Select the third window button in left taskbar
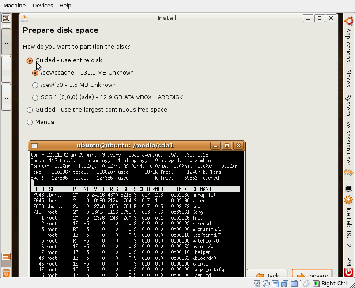The width and height of the screenshot is (355, 288). coord(6,97)
